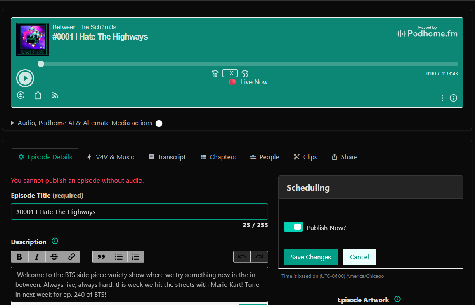Click the rewind 10 seconds icon

point(215,74)
